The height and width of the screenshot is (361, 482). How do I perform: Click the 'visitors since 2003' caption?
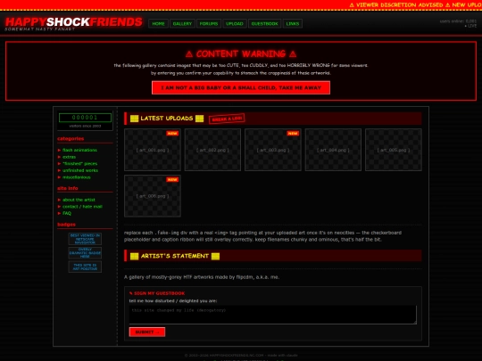point(85,127)
